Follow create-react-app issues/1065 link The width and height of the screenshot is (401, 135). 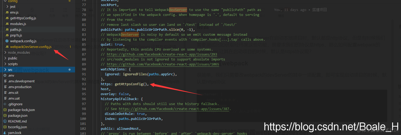point(163,64)
